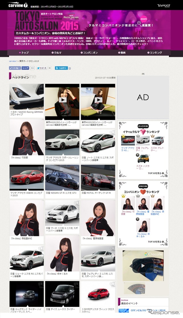Screen dimensions: 183x318
Task: Open the 日産 MOTUL オーテック GT-R thumbnail
Action: 98,178
